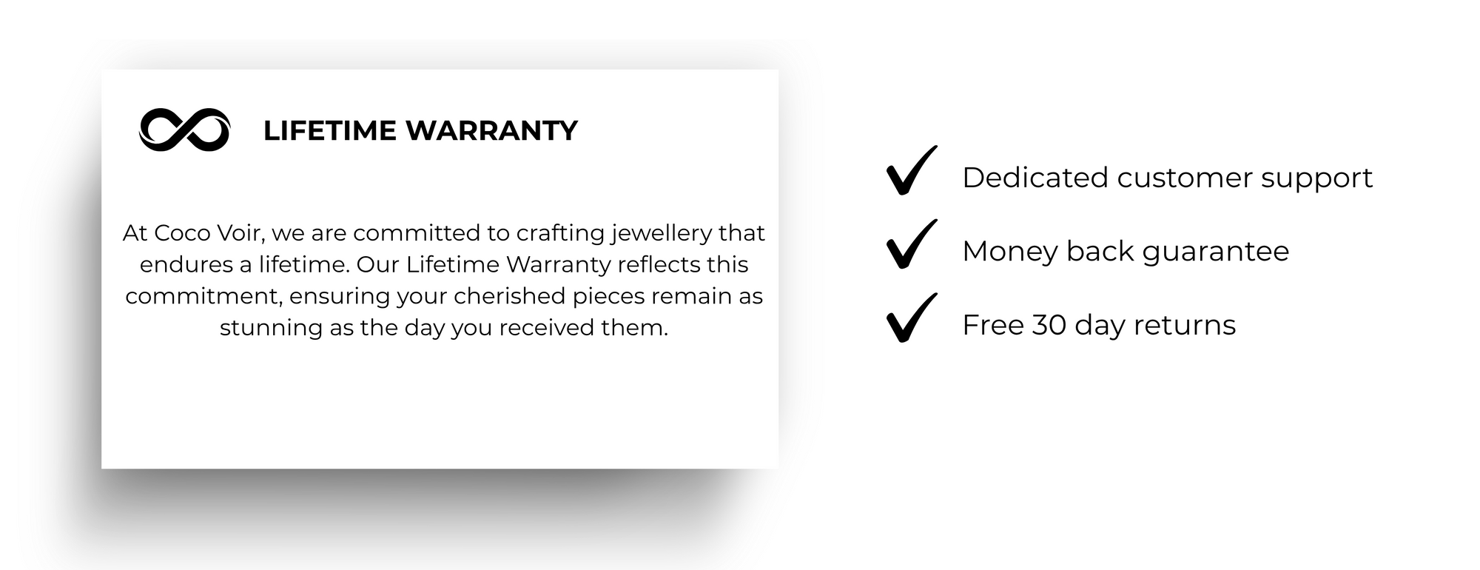Click the phrase Lifetime Warranty in the paragraph
This screenshot has width=1480, height=570.
(508, 264)
